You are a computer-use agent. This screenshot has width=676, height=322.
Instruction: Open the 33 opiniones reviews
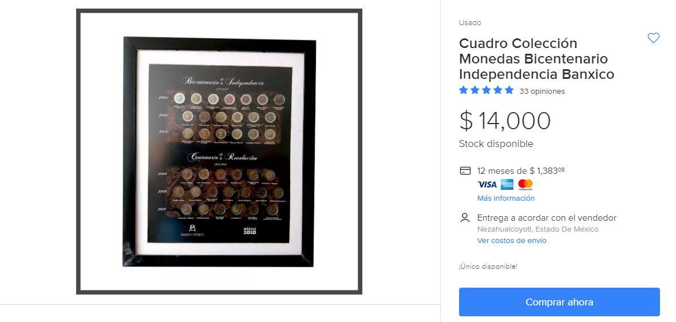tap(542, 92)
